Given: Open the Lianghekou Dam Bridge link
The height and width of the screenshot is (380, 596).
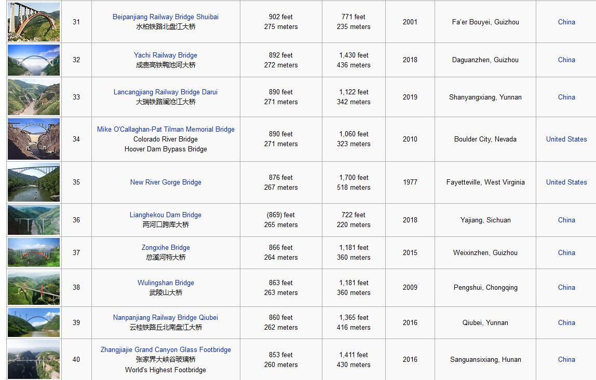Looking at the screenshot, I should tap(166, 215).
